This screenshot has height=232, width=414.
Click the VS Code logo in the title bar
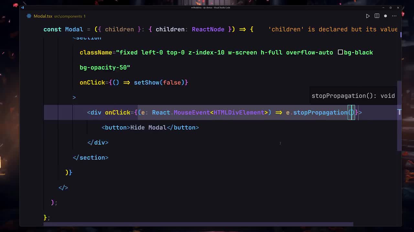click(22, 7)
